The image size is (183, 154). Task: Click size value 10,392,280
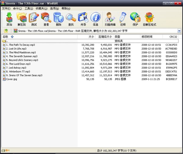(88, 45)
